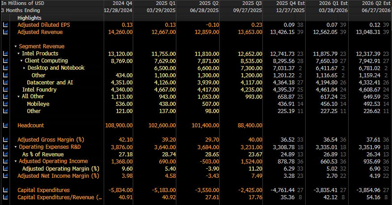The height and width of the screenshot is (205, 392).
Task: Select Client Computing value 8,535.00
Action: [x=251, y=61]
